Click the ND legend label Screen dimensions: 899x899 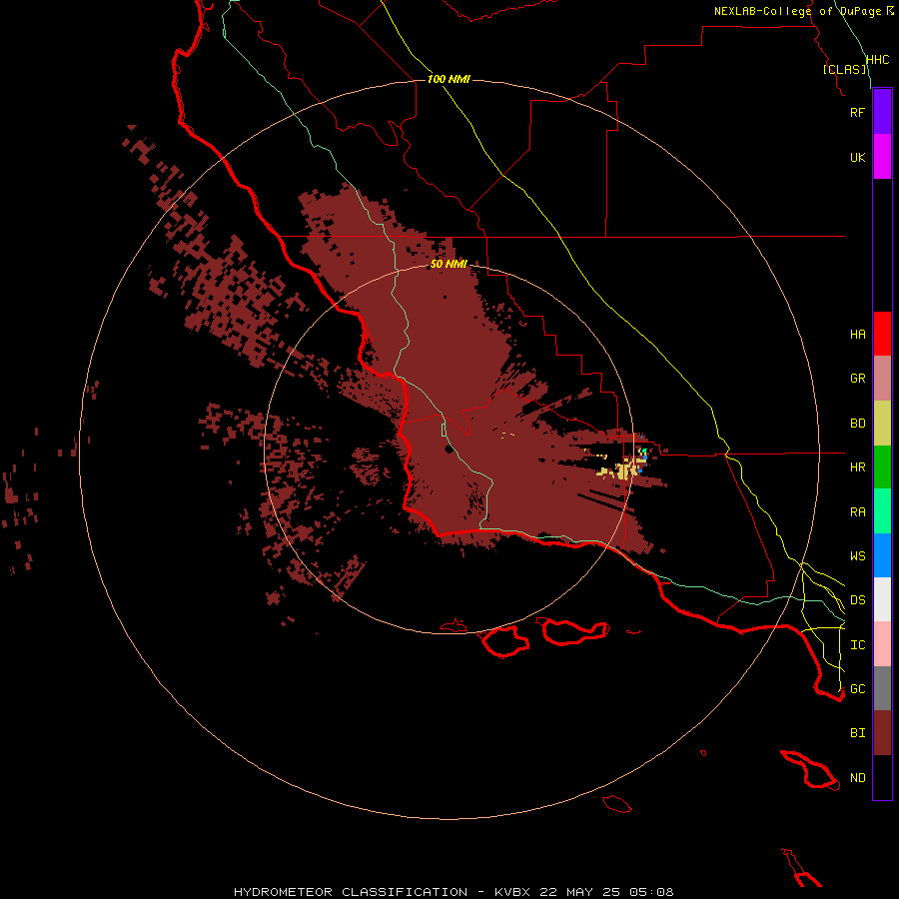[857, 778]
